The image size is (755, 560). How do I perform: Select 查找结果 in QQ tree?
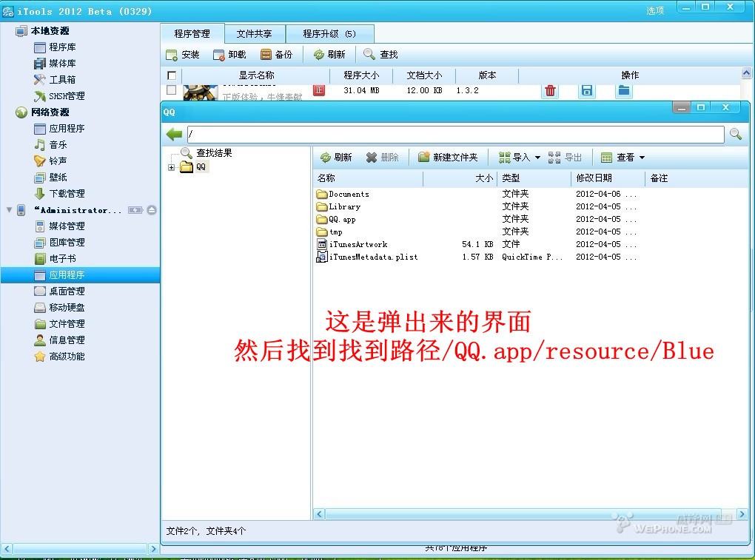pos(206,153)
